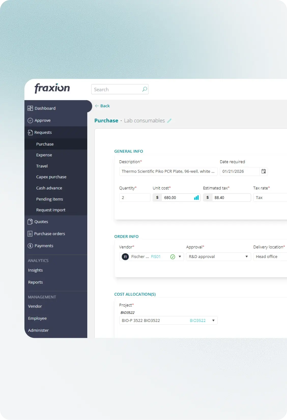Click the vendor approved checkmark icon
287x420 pixels.
click(x=173, y=257)
